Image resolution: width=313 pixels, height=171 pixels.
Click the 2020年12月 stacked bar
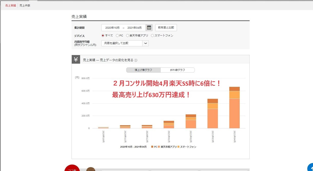click(x=147, y=127)
